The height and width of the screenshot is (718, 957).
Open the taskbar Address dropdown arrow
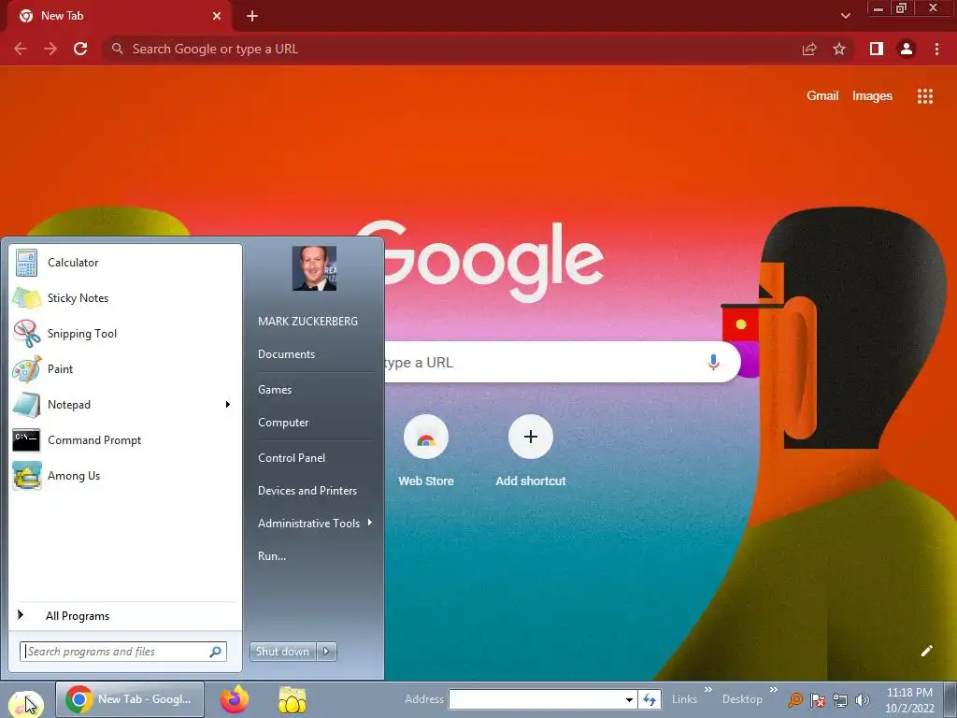629,699
